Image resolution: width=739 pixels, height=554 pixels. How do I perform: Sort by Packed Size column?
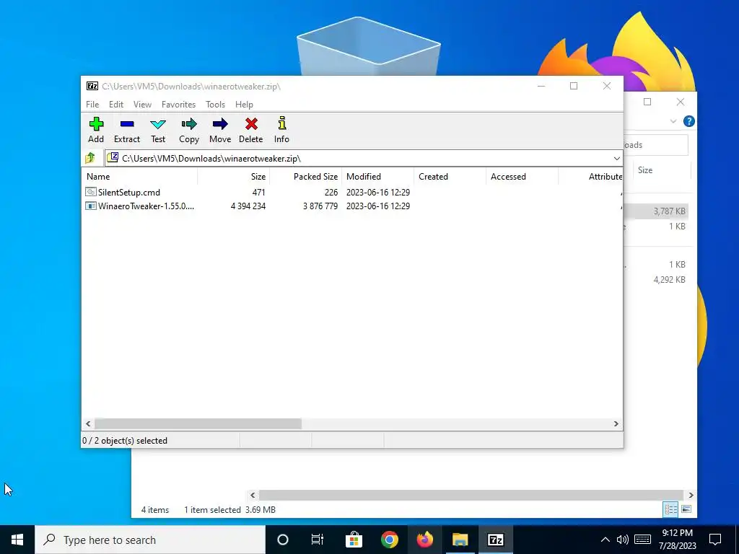click(305, 177)
